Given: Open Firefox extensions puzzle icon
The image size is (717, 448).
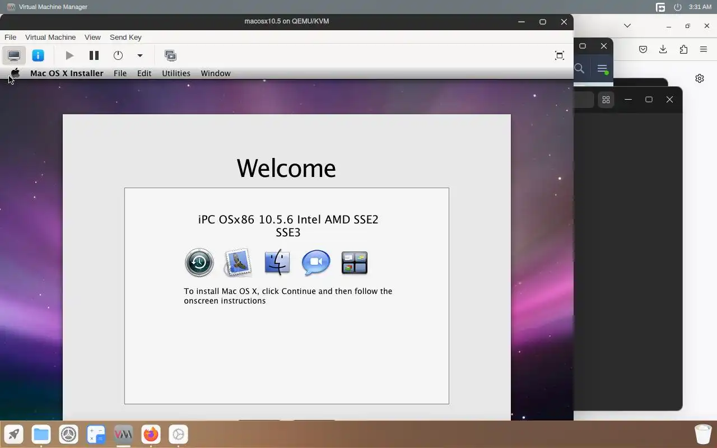Looking at the screenshot, I should (683, 49).
